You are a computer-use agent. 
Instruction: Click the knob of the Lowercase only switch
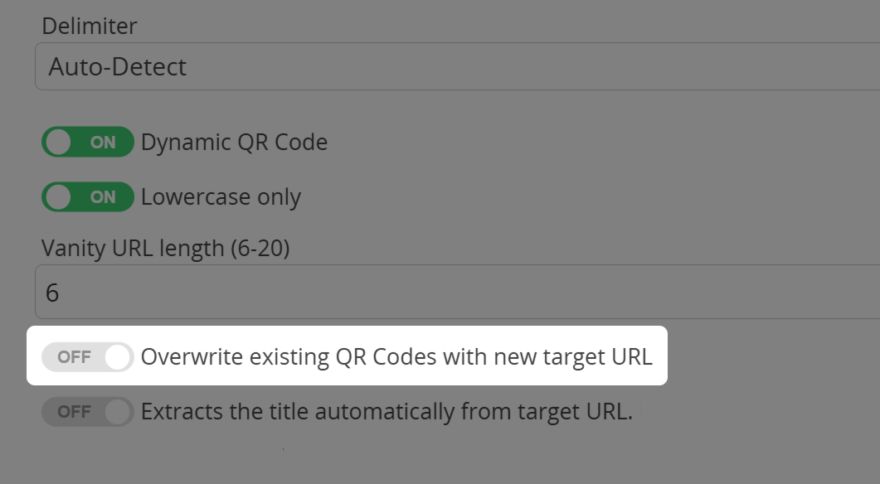[58, 196]
